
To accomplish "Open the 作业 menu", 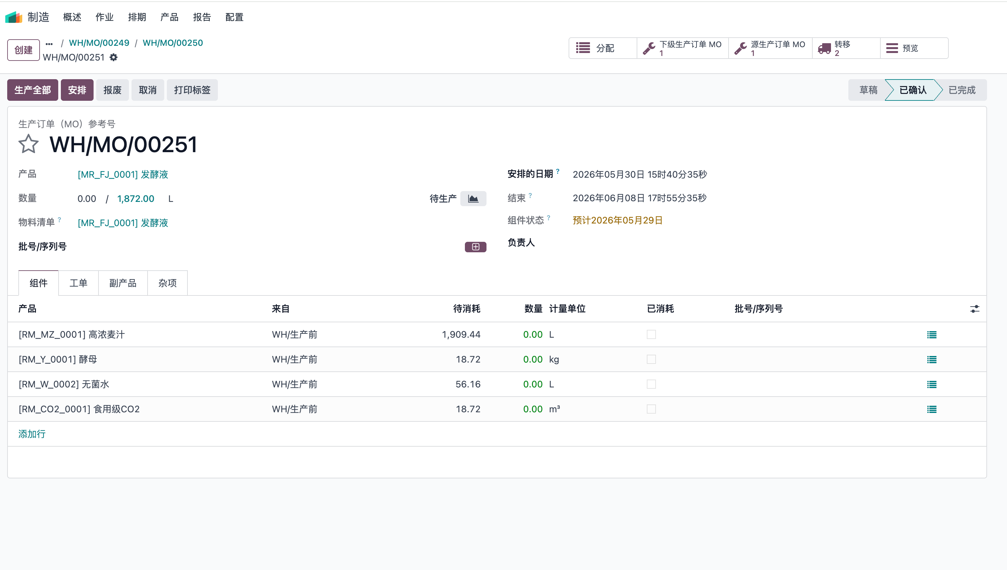I will point(104,17).
